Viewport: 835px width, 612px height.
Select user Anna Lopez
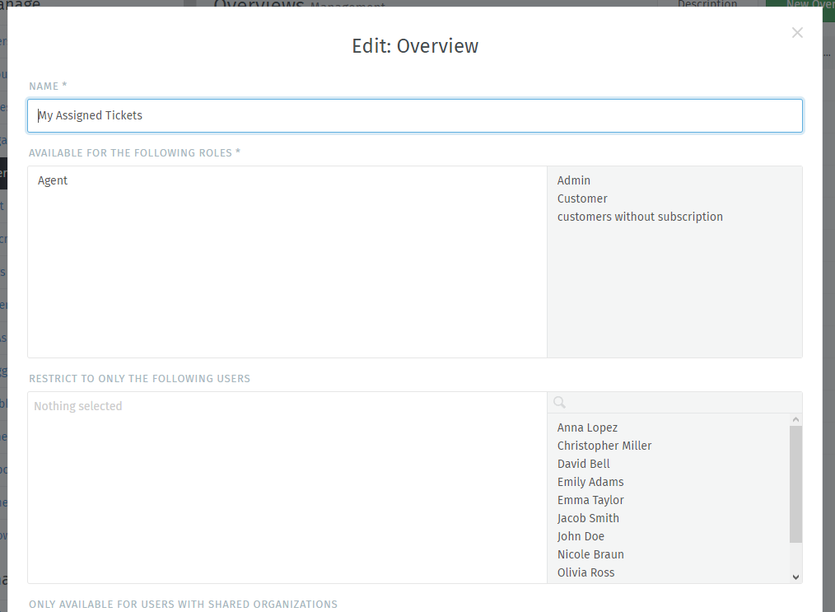587,427
